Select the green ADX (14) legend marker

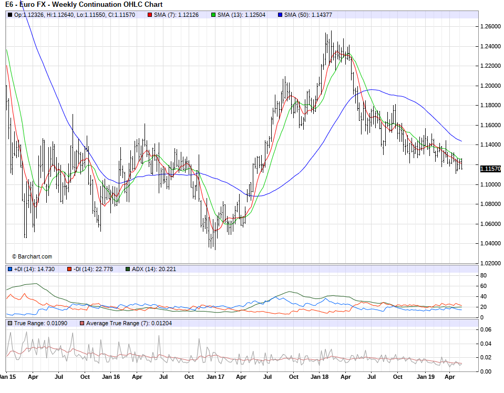128,269
